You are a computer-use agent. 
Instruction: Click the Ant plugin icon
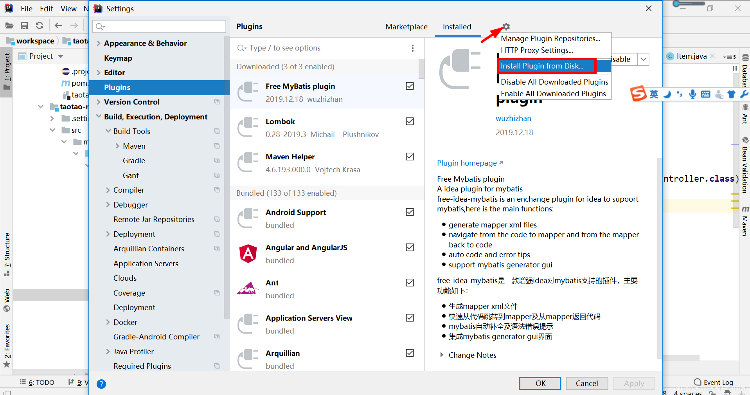(x=248, y=289)
